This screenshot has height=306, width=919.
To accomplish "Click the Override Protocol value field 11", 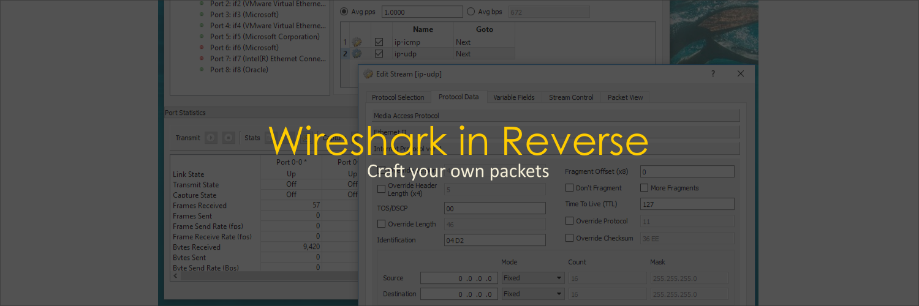I will coord(687,221).
